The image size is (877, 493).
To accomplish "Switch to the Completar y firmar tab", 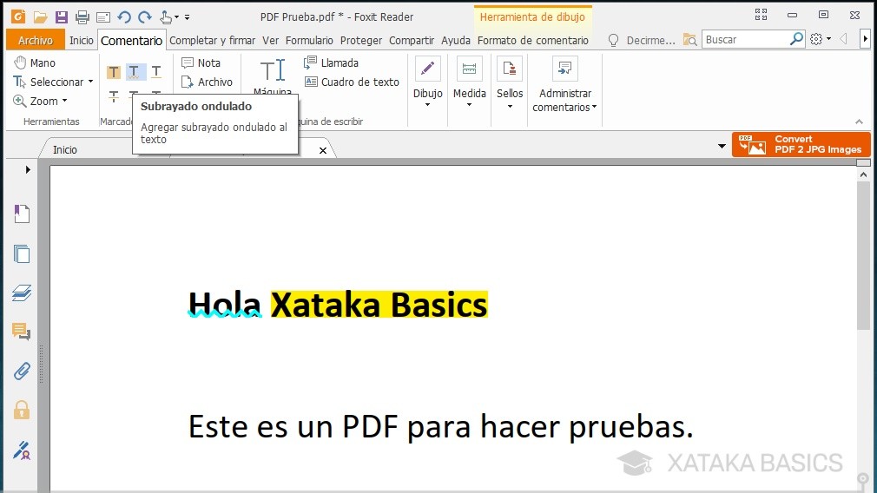I will point(212,40).
